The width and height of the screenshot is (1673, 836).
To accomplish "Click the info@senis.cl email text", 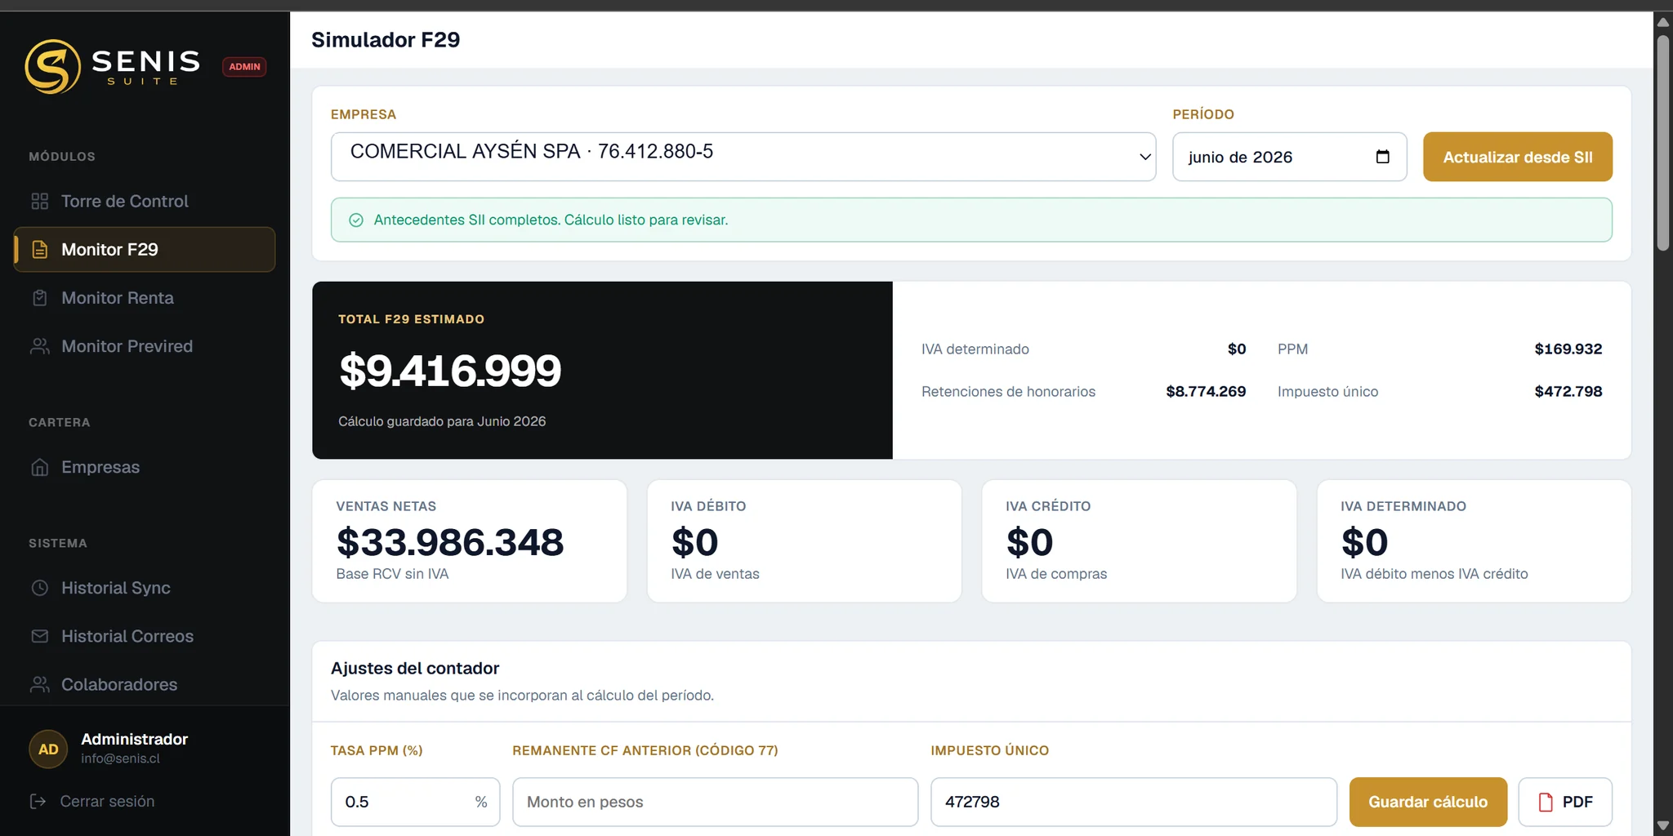I will [120, 758].
